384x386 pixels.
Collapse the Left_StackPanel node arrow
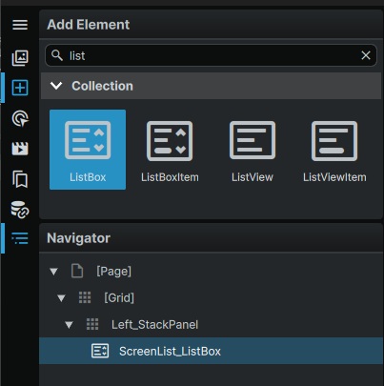pyautogui.click(x=69, y=325)
